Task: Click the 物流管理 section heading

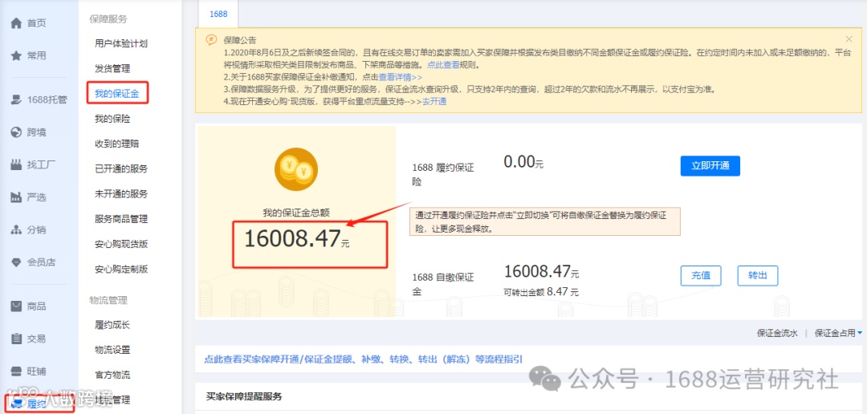Action: pos(108,300)
